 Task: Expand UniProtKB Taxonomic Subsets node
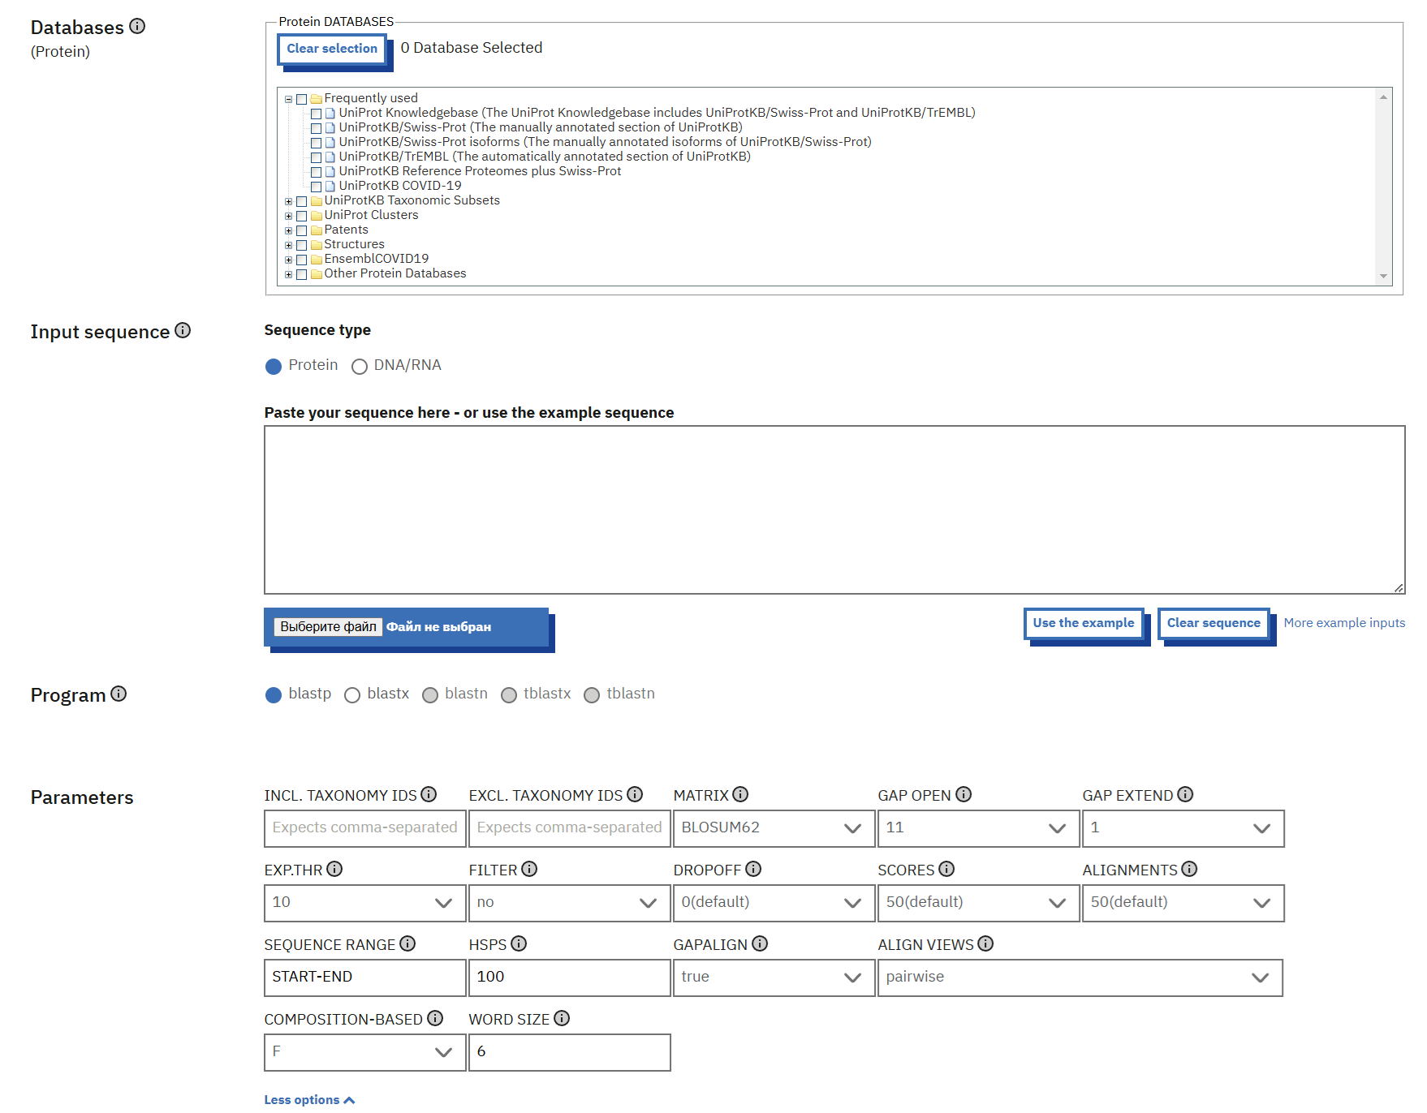[x=288, y=201]
